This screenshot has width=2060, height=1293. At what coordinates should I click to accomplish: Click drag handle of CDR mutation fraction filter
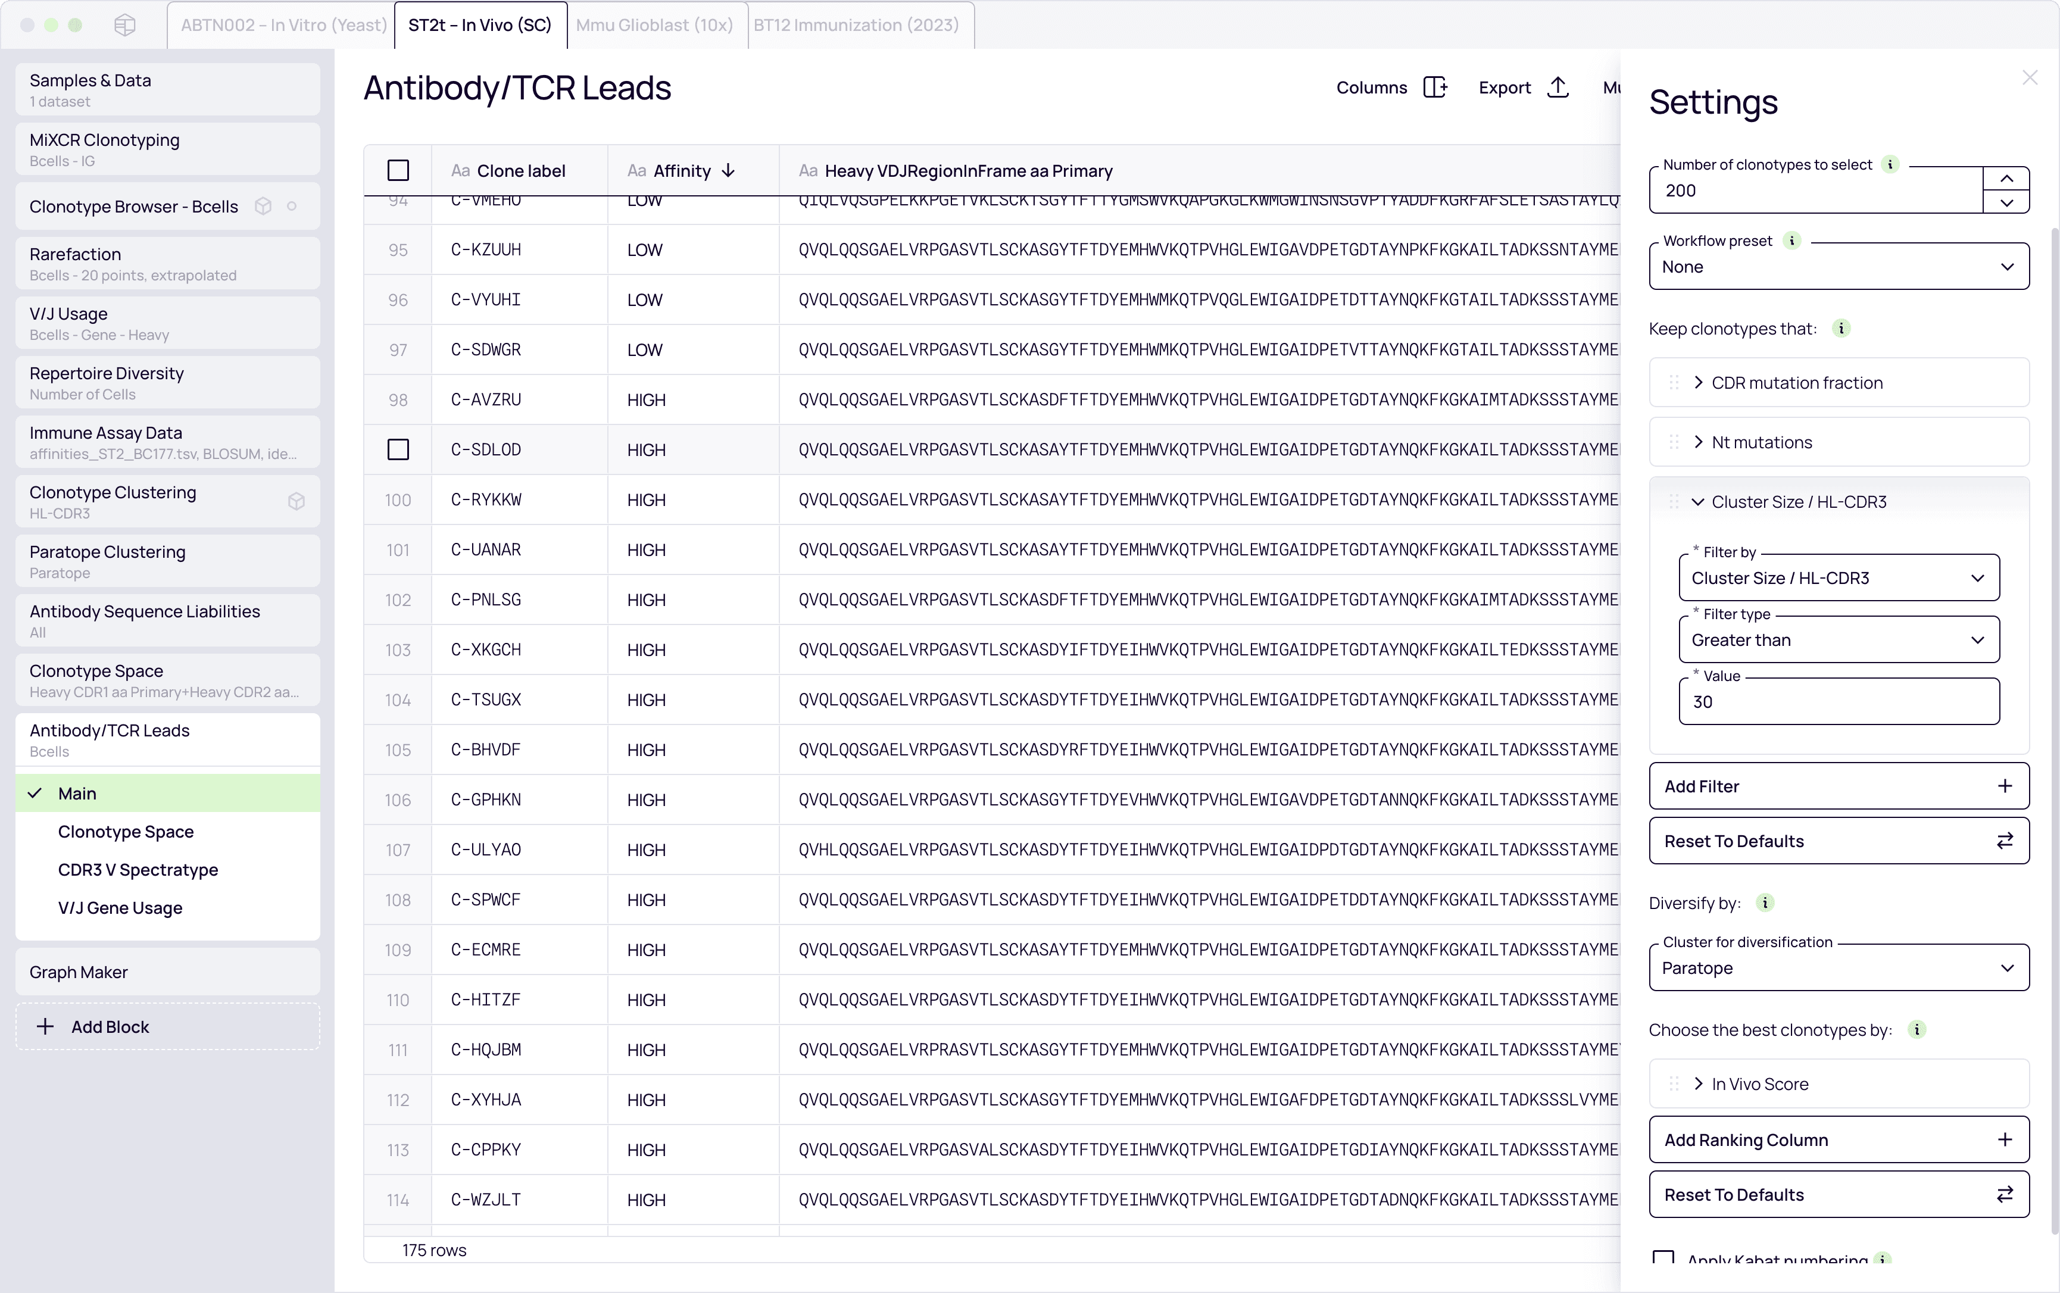[1674, 383]
